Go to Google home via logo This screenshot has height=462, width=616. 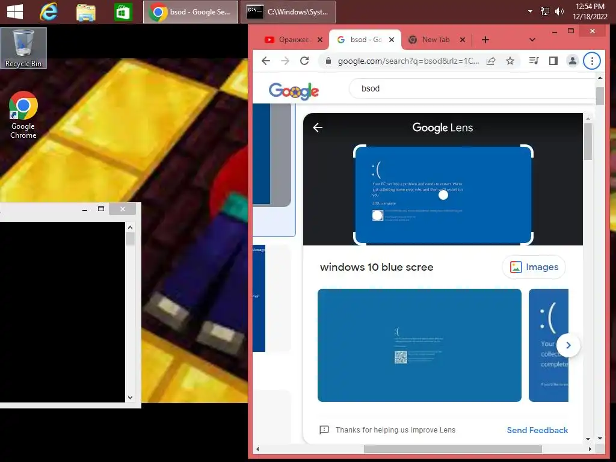point(294,91)
